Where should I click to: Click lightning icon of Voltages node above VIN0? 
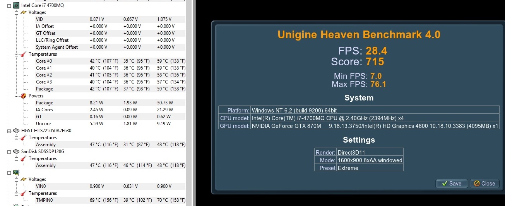(x=23, y=179)
